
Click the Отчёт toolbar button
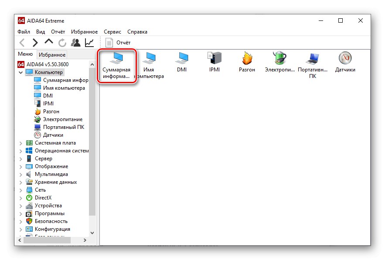pyautogui.click(x=118, y=43)
